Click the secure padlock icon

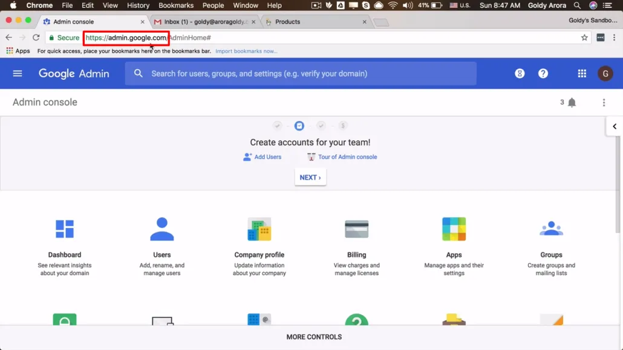pyautogui.click(x=51, y=37)
